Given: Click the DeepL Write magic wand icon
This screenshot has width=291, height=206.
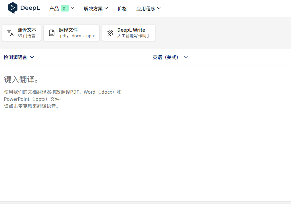Looking at the screenshot, I should coord(110,33).
